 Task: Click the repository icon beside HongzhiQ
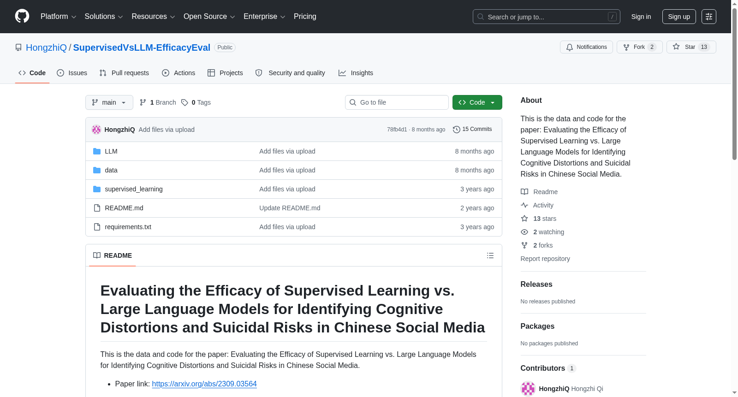18,47
